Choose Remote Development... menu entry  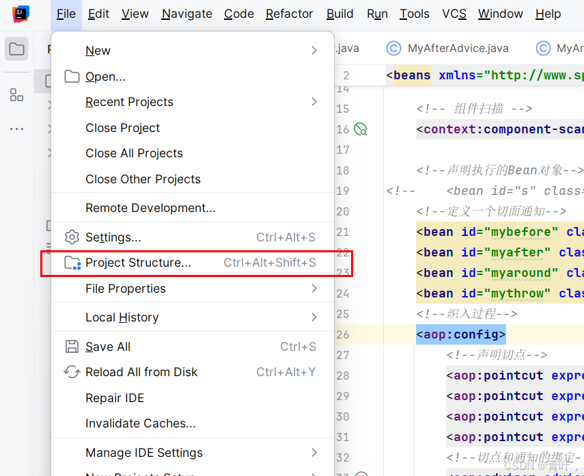click(193, 208)
